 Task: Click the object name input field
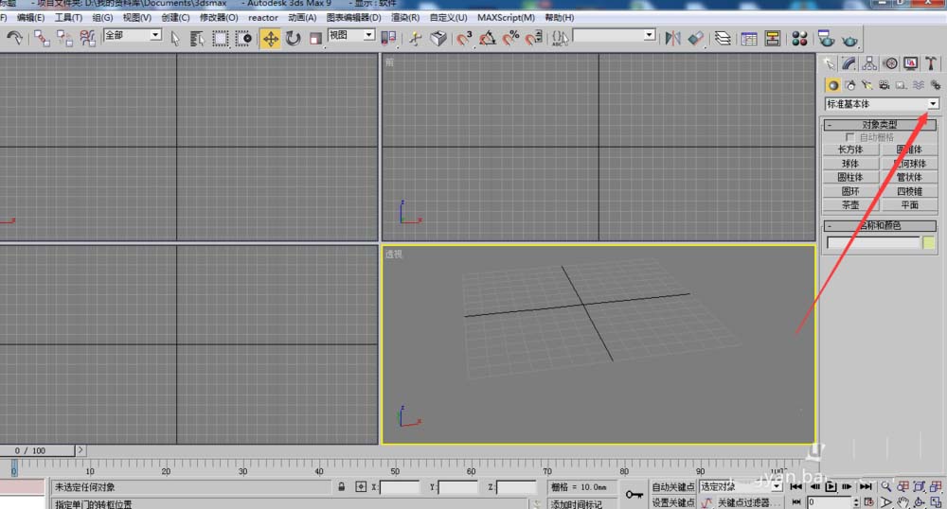(873, 242)
